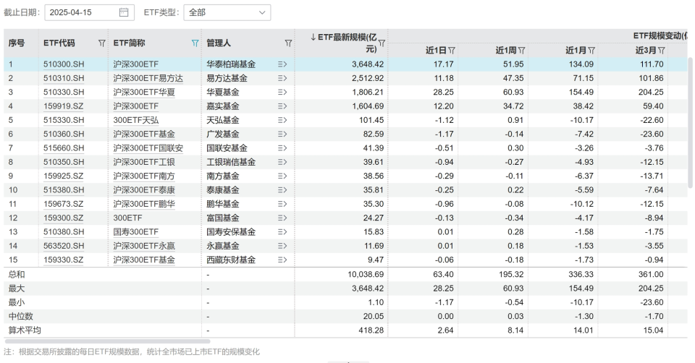Screen dimensions: 695x363
Task: Select the 中位数 summary row label
Action: coord(20,316)
